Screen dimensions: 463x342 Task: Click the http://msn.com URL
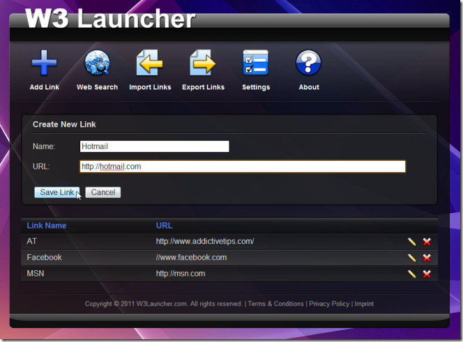(181, 274)
